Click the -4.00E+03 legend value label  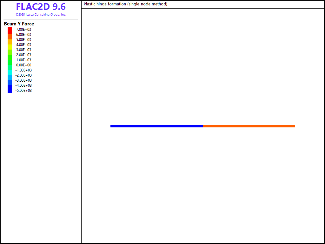point(24,85)
